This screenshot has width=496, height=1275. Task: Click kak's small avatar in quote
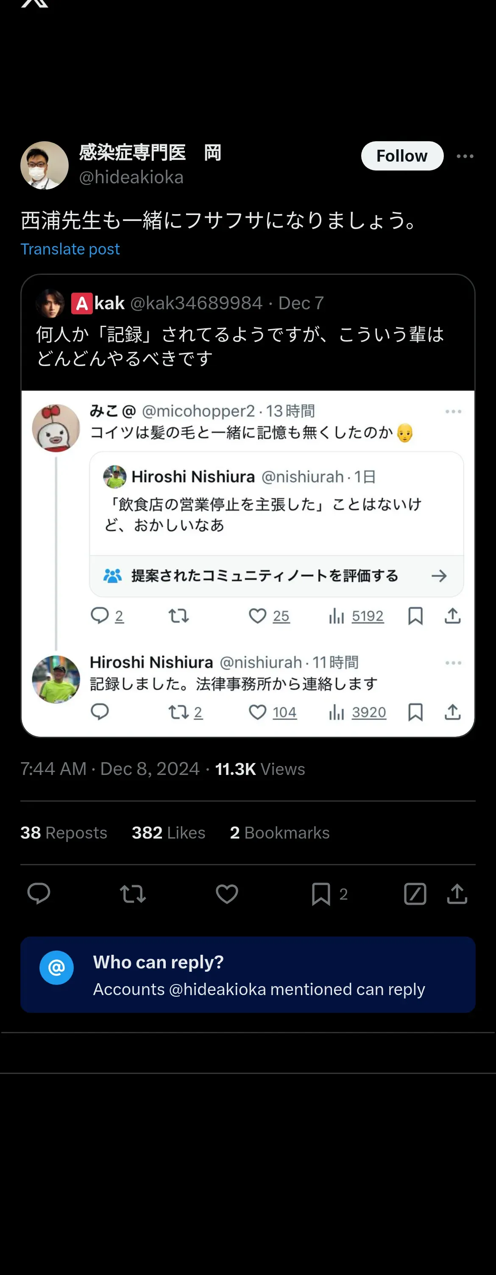pyautogui.click(x=50, y=303)
